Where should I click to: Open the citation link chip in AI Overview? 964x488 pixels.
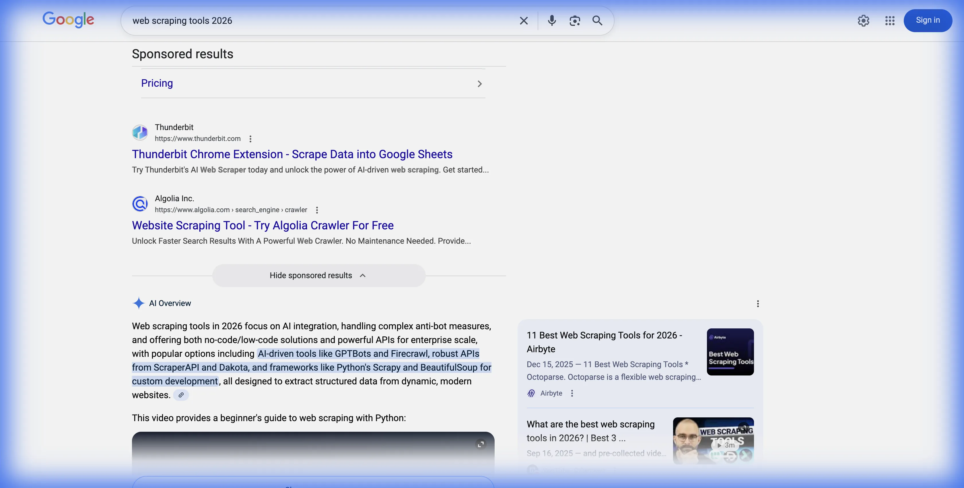[x=181, y=395]
